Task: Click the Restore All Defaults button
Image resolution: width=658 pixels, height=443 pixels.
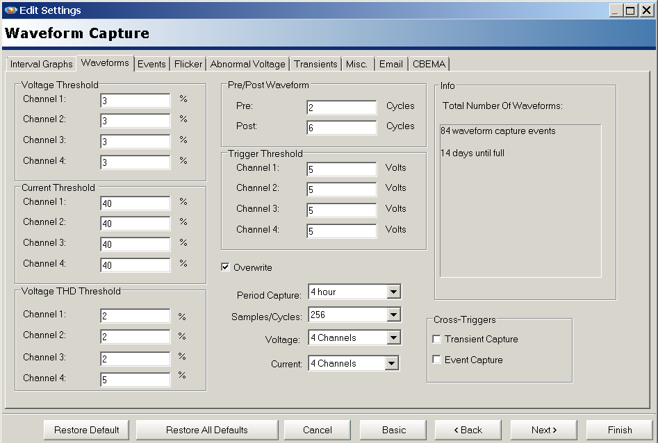Action: coord(206,430)
